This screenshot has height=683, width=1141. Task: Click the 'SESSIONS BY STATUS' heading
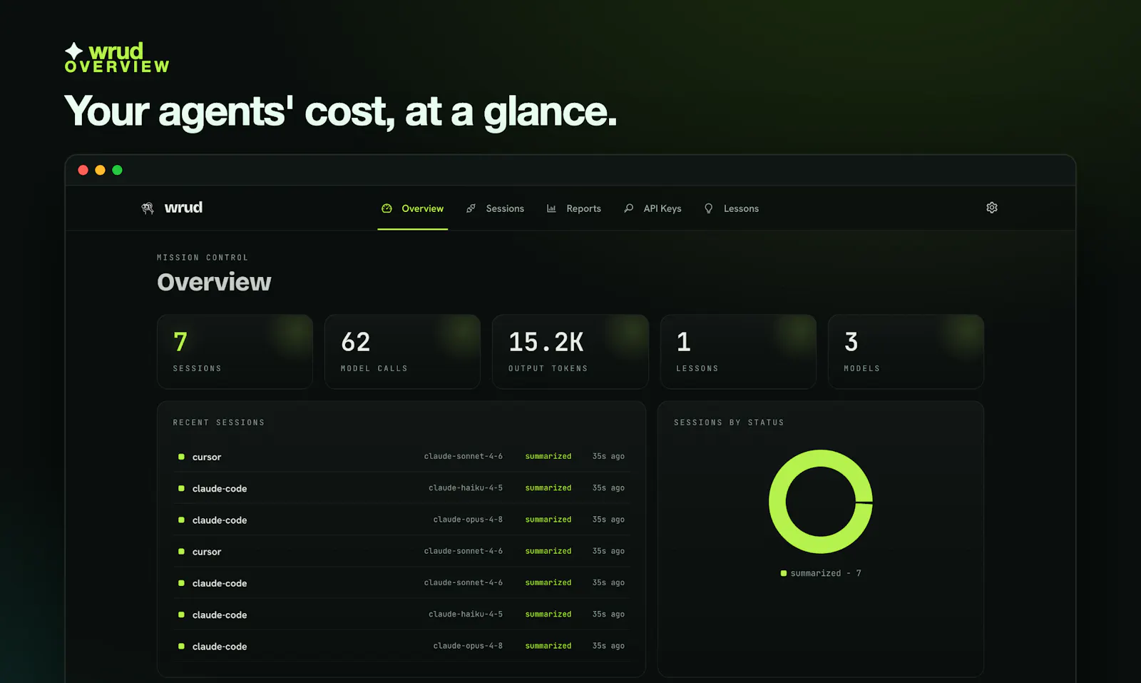click(729, 423)
